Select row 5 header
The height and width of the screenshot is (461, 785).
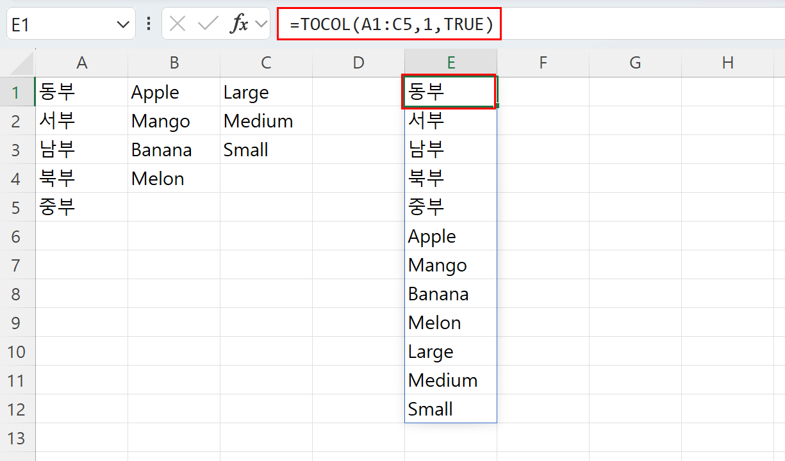[x=17, y=207]
